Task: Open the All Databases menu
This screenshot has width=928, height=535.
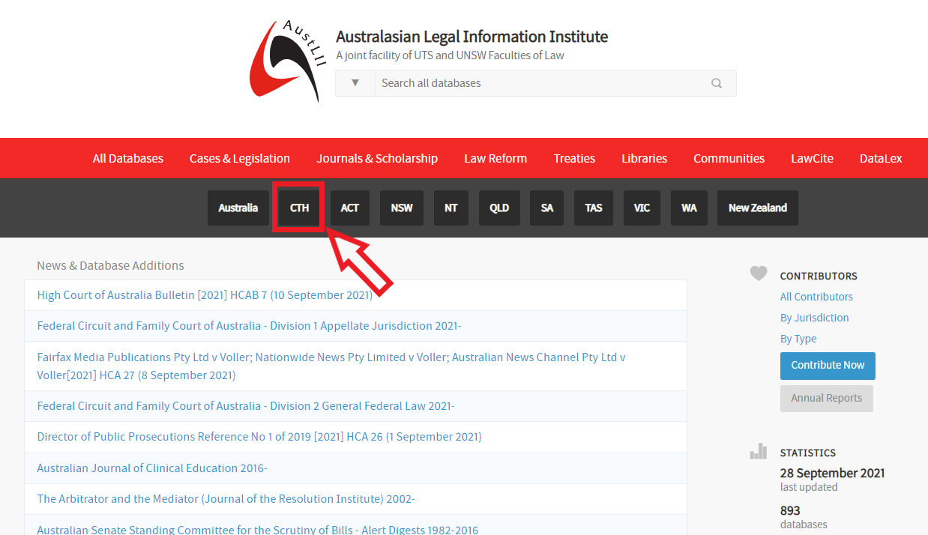Action: [x=128, y=158]
